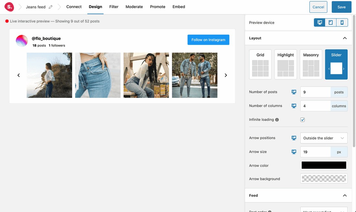Edit feed name with pencil icon
This screenshot has height=212, width=356.
[x=50, y=7]
